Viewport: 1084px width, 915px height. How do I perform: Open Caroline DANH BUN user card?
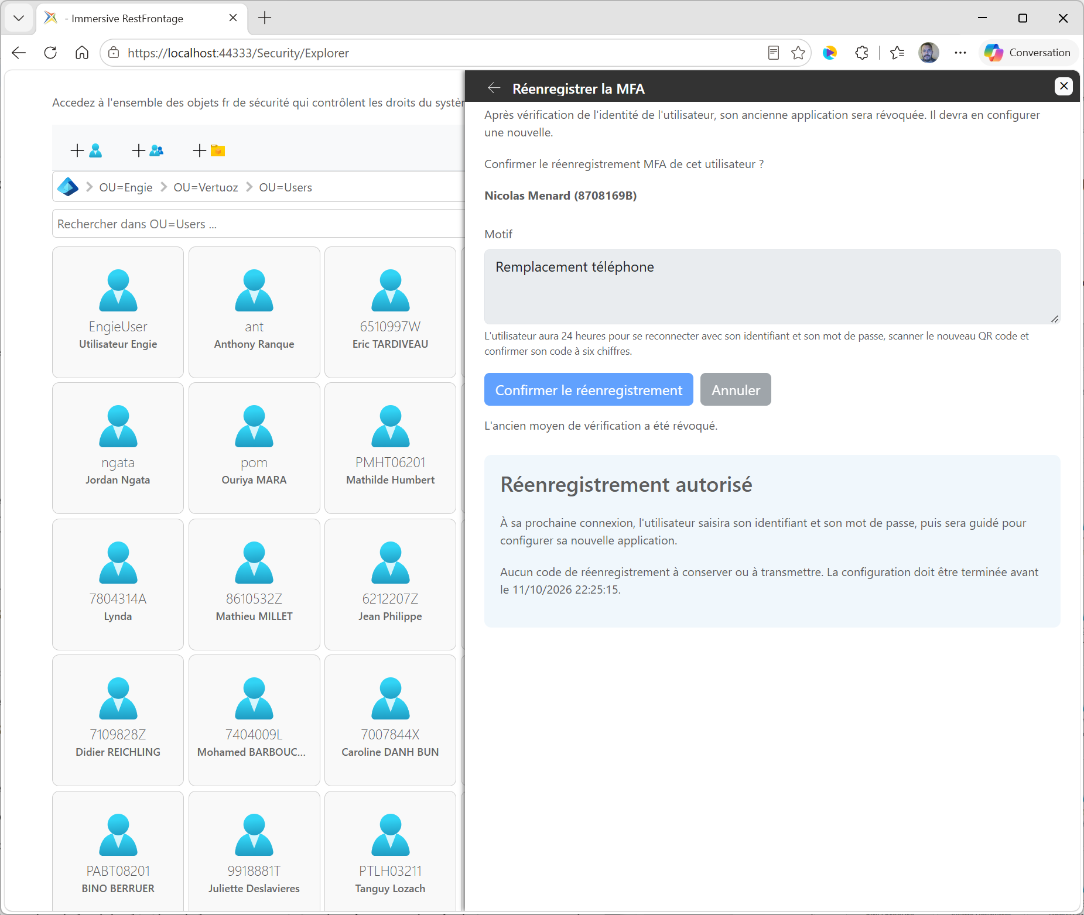tap(390, 720)
